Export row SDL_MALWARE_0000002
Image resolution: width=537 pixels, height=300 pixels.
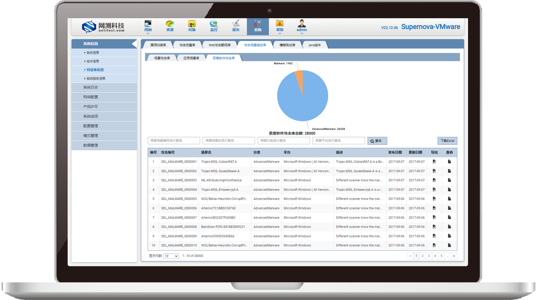[434, 171]
